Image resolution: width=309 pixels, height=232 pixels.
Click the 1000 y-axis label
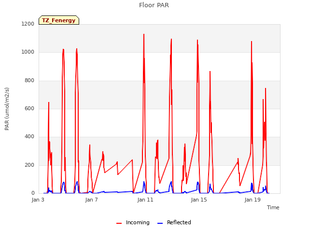(x=28, y=52)
